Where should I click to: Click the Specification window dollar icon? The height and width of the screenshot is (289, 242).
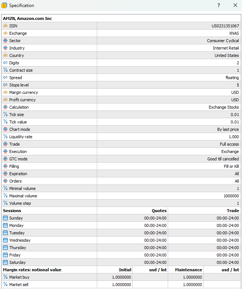4,6
